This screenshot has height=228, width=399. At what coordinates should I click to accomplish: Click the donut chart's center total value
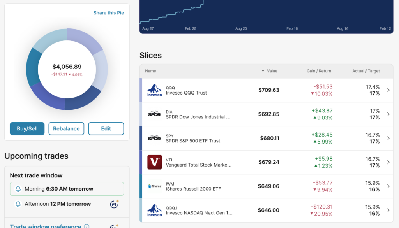pos(67,67)
